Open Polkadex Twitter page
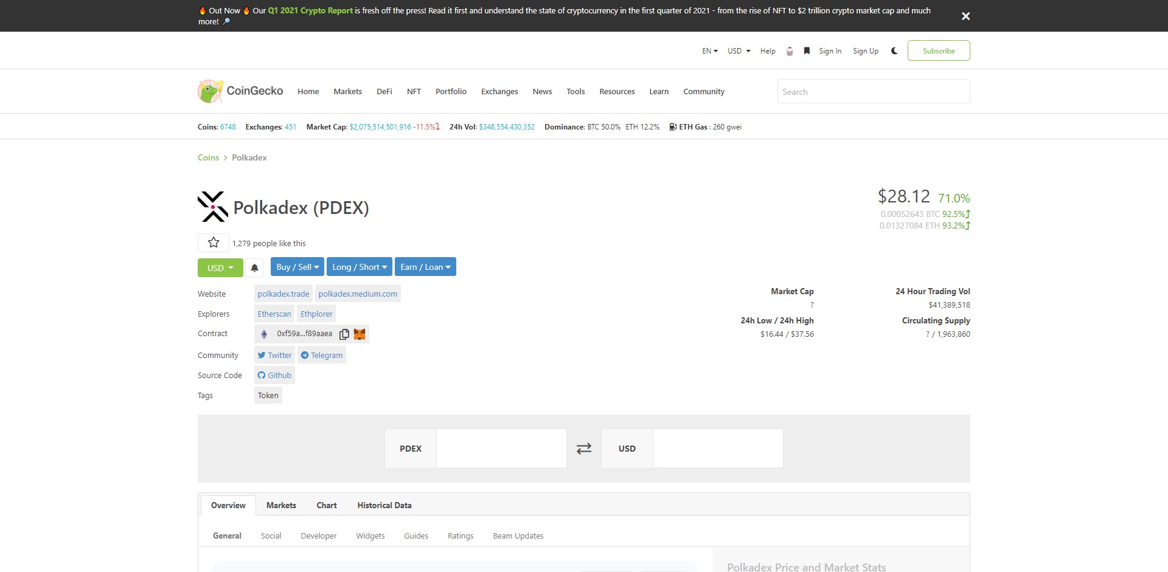Image resolution: width=1168 pixels, height=572 pixels. (274, 354)
